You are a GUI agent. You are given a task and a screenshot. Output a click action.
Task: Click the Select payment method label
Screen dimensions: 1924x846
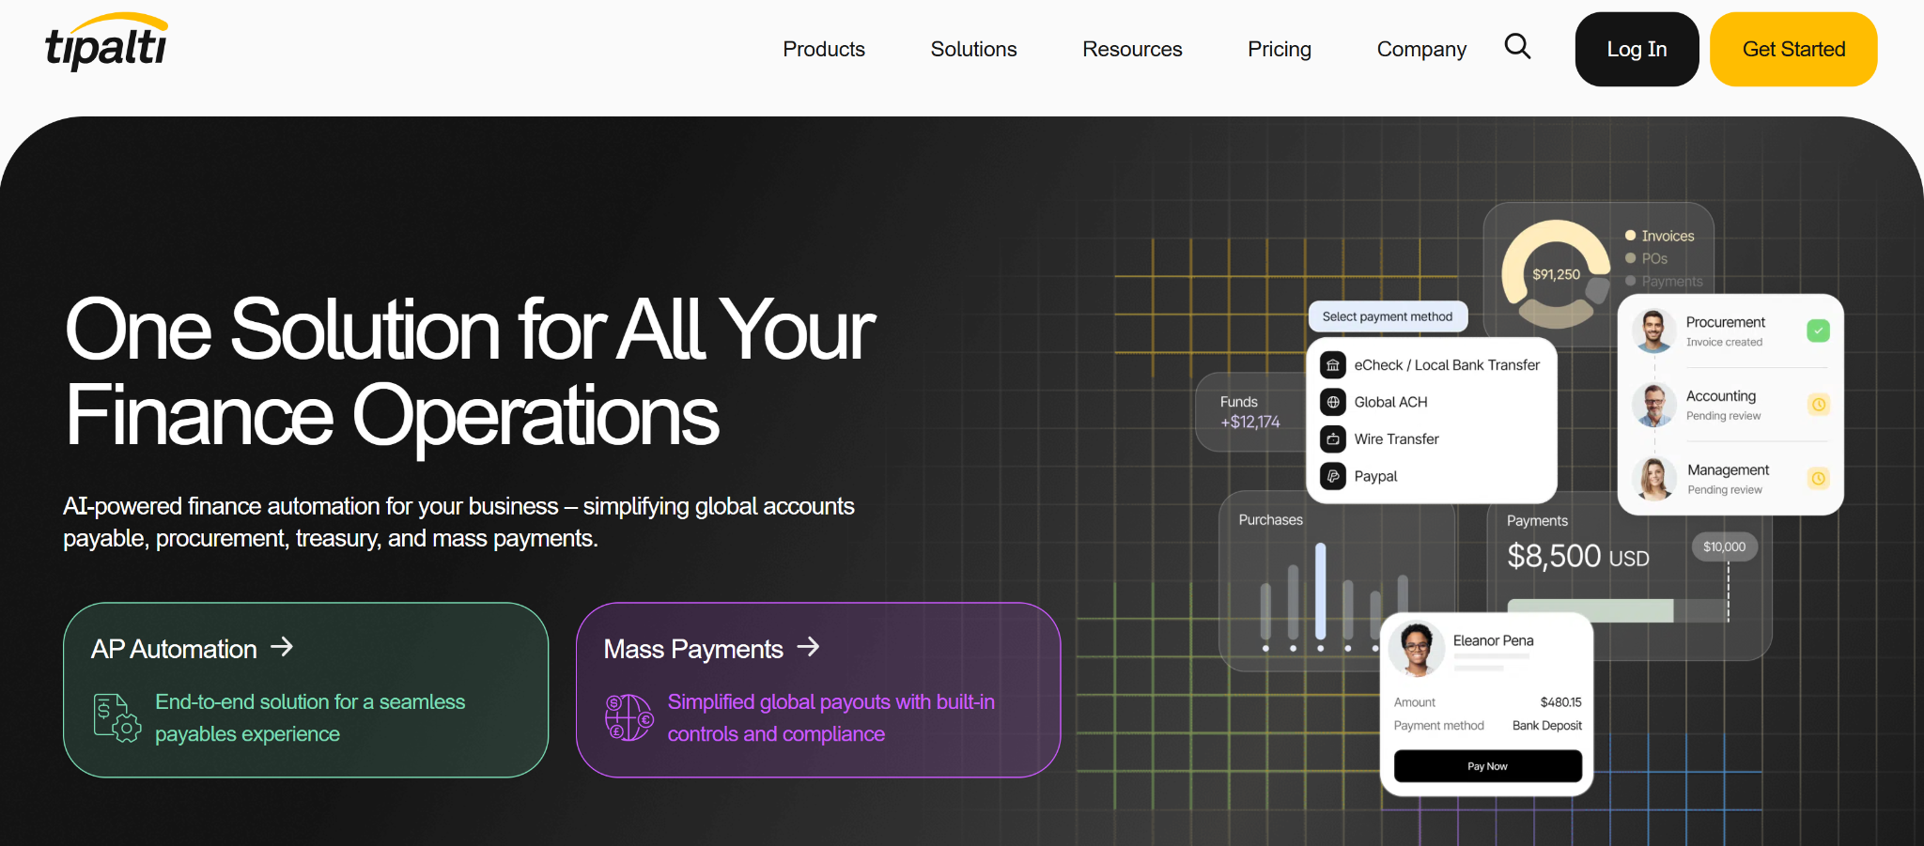coord(1388,316)
